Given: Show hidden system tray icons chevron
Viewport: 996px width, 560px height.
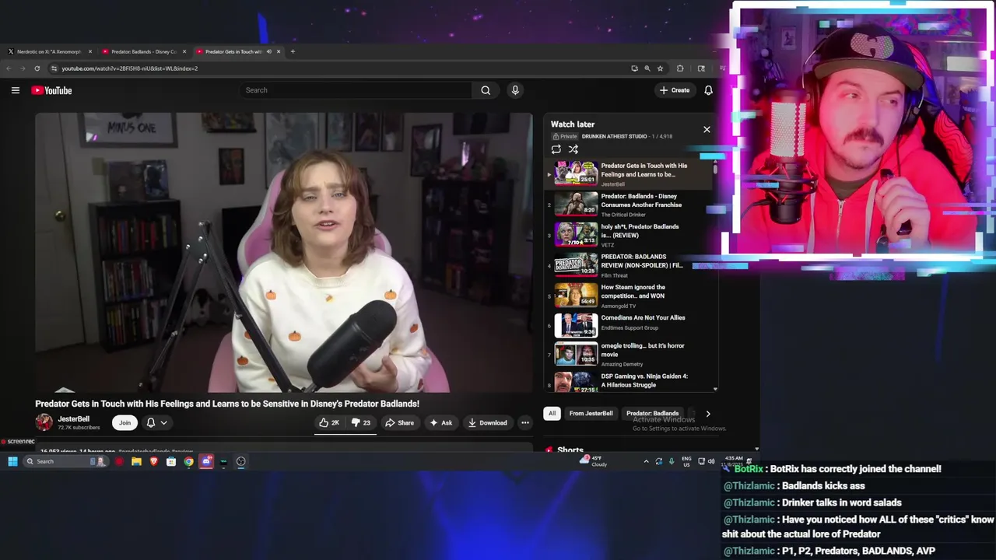Looking at the screenshot, I should click(x=646, y=461).
